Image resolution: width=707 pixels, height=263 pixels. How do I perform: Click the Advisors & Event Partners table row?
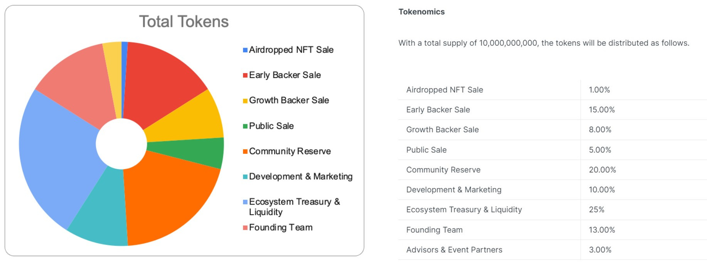454,250
